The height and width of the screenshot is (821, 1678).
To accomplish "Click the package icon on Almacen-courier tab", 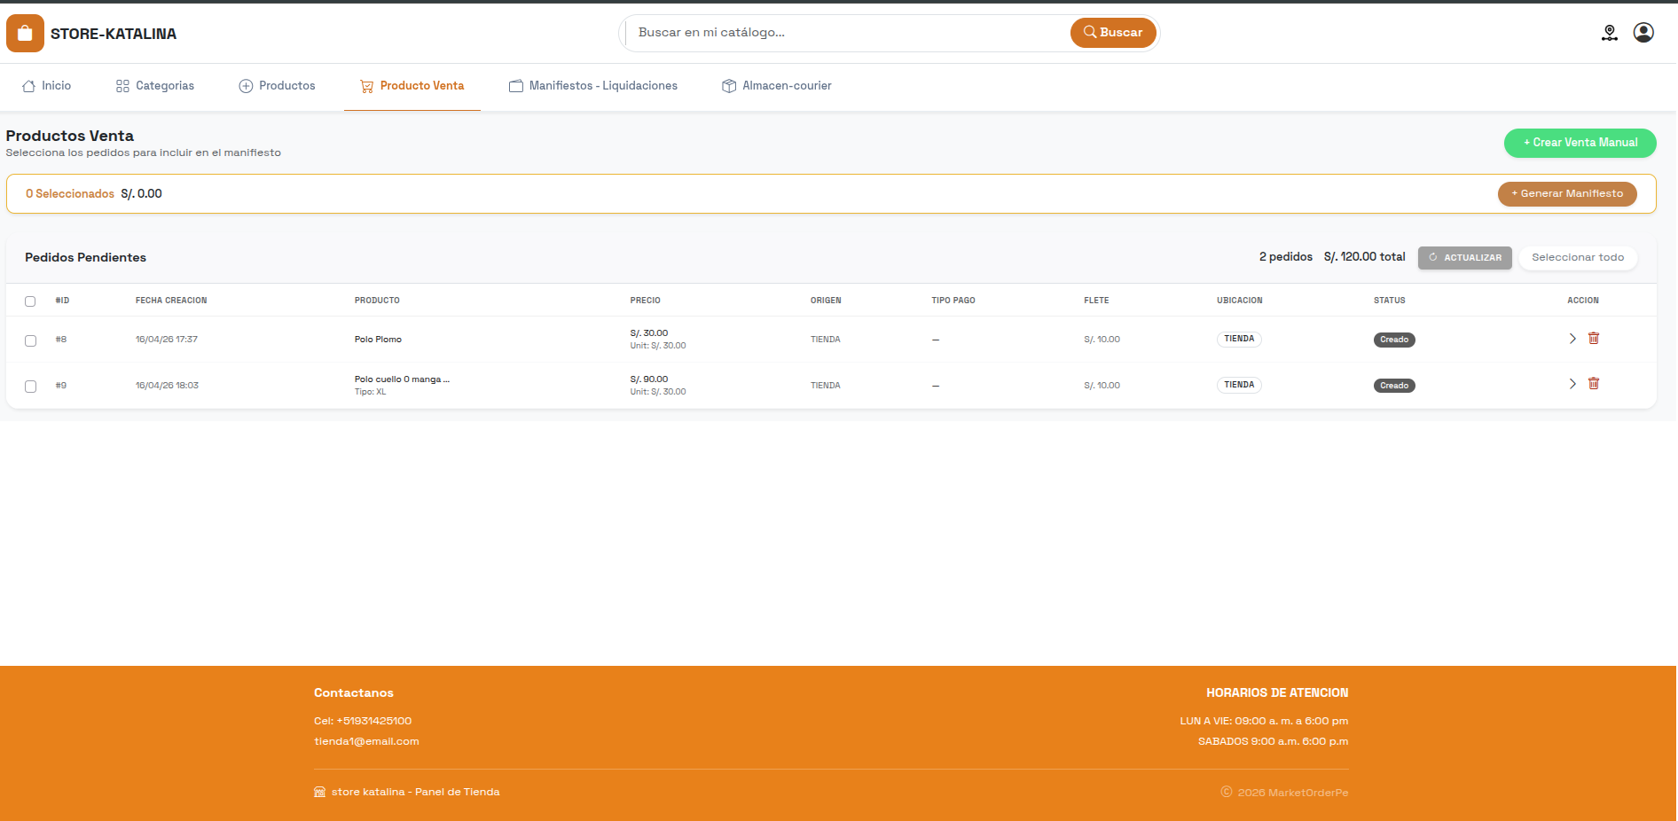I will (x=728, y=85).
